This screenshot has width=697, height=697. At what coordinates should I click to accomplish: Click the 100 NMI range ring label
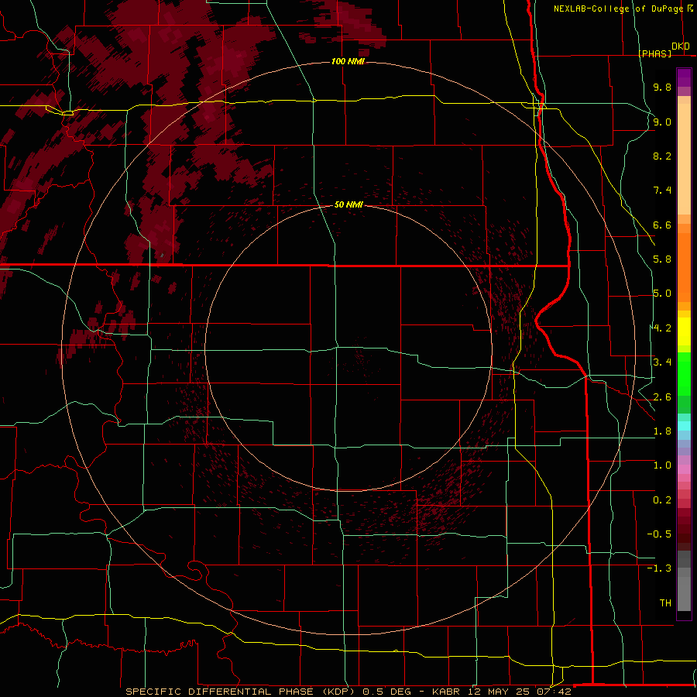point(348,61)
